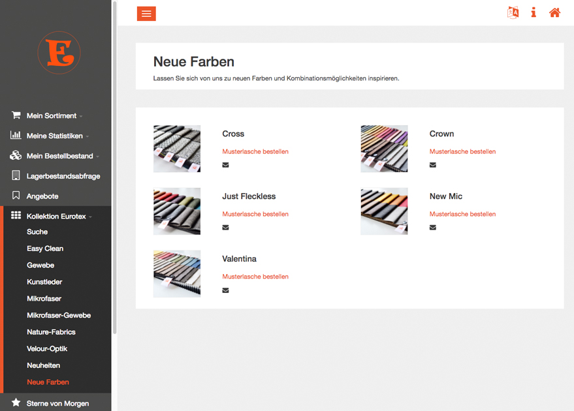This screenshot has height=411, width=574.
Task: Open the language translation icon
Action: pyautogui.click(x=513, y=13)
